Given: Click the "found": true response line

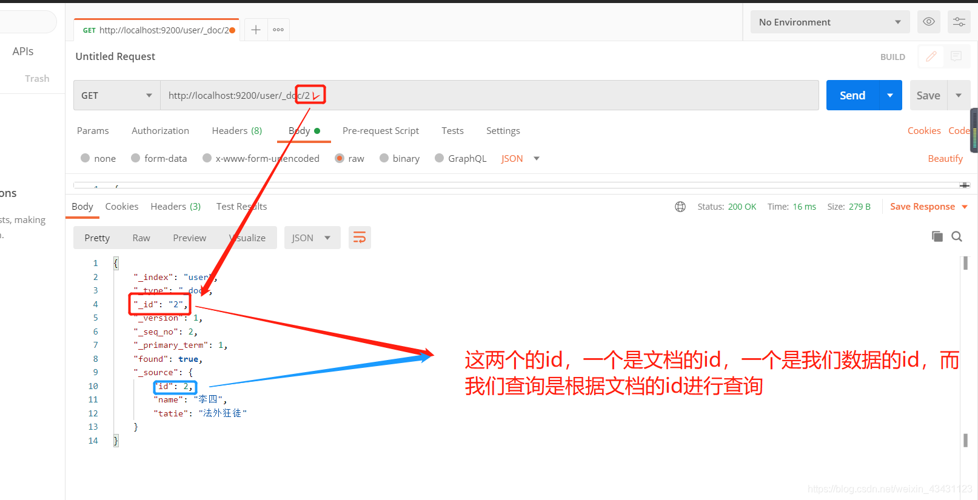Looking at the screenshot, I should (168, 359).
